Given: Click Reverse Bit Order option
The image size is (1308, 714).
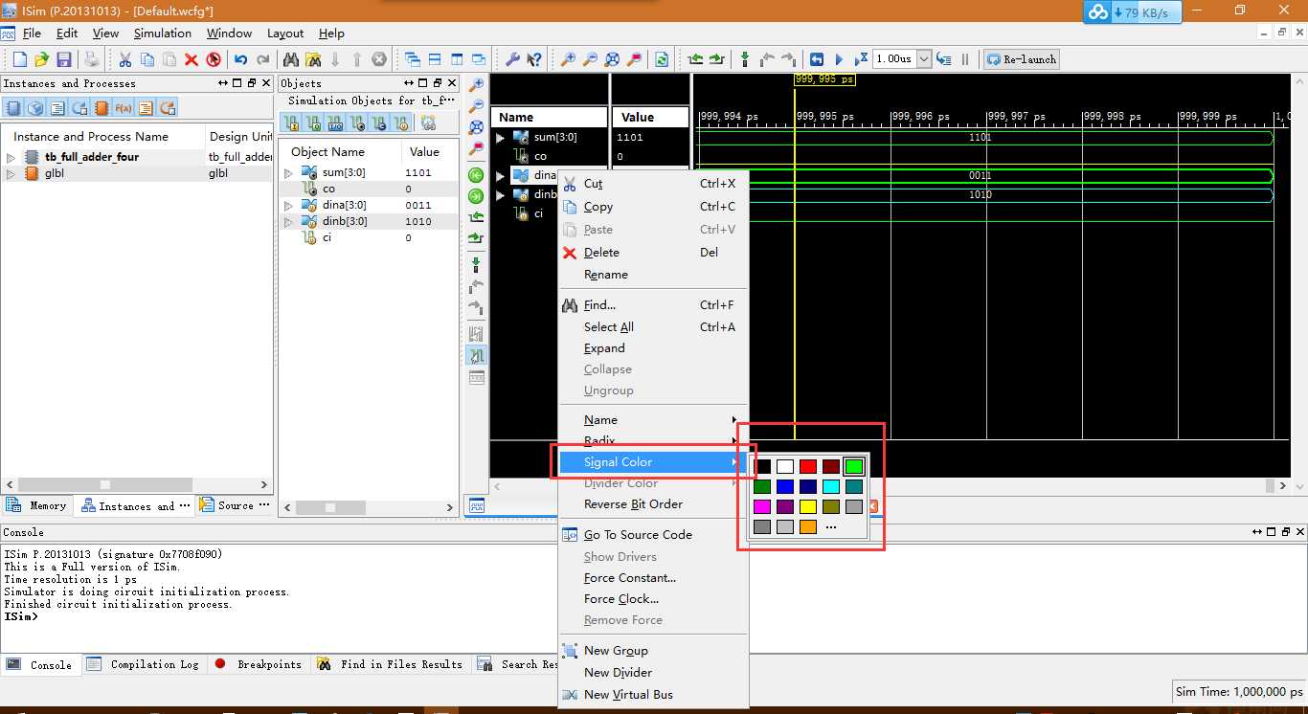Looking at the screenshot, I should coord(653,504).
